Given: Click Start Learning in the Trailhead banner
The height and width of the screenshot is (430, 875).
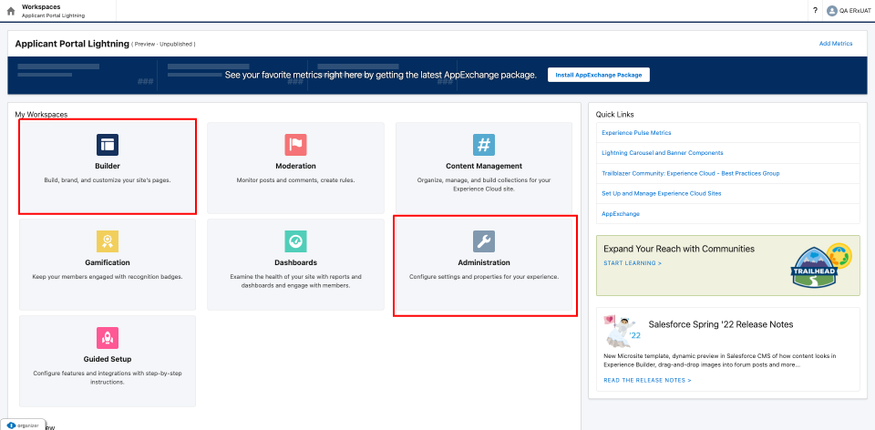Looking at the screenshot, I should [x=633, y=262].
